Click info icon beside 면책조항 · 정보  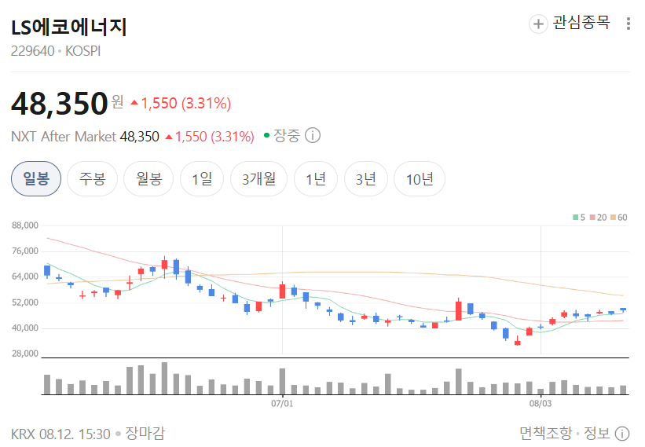coord(622,434)
